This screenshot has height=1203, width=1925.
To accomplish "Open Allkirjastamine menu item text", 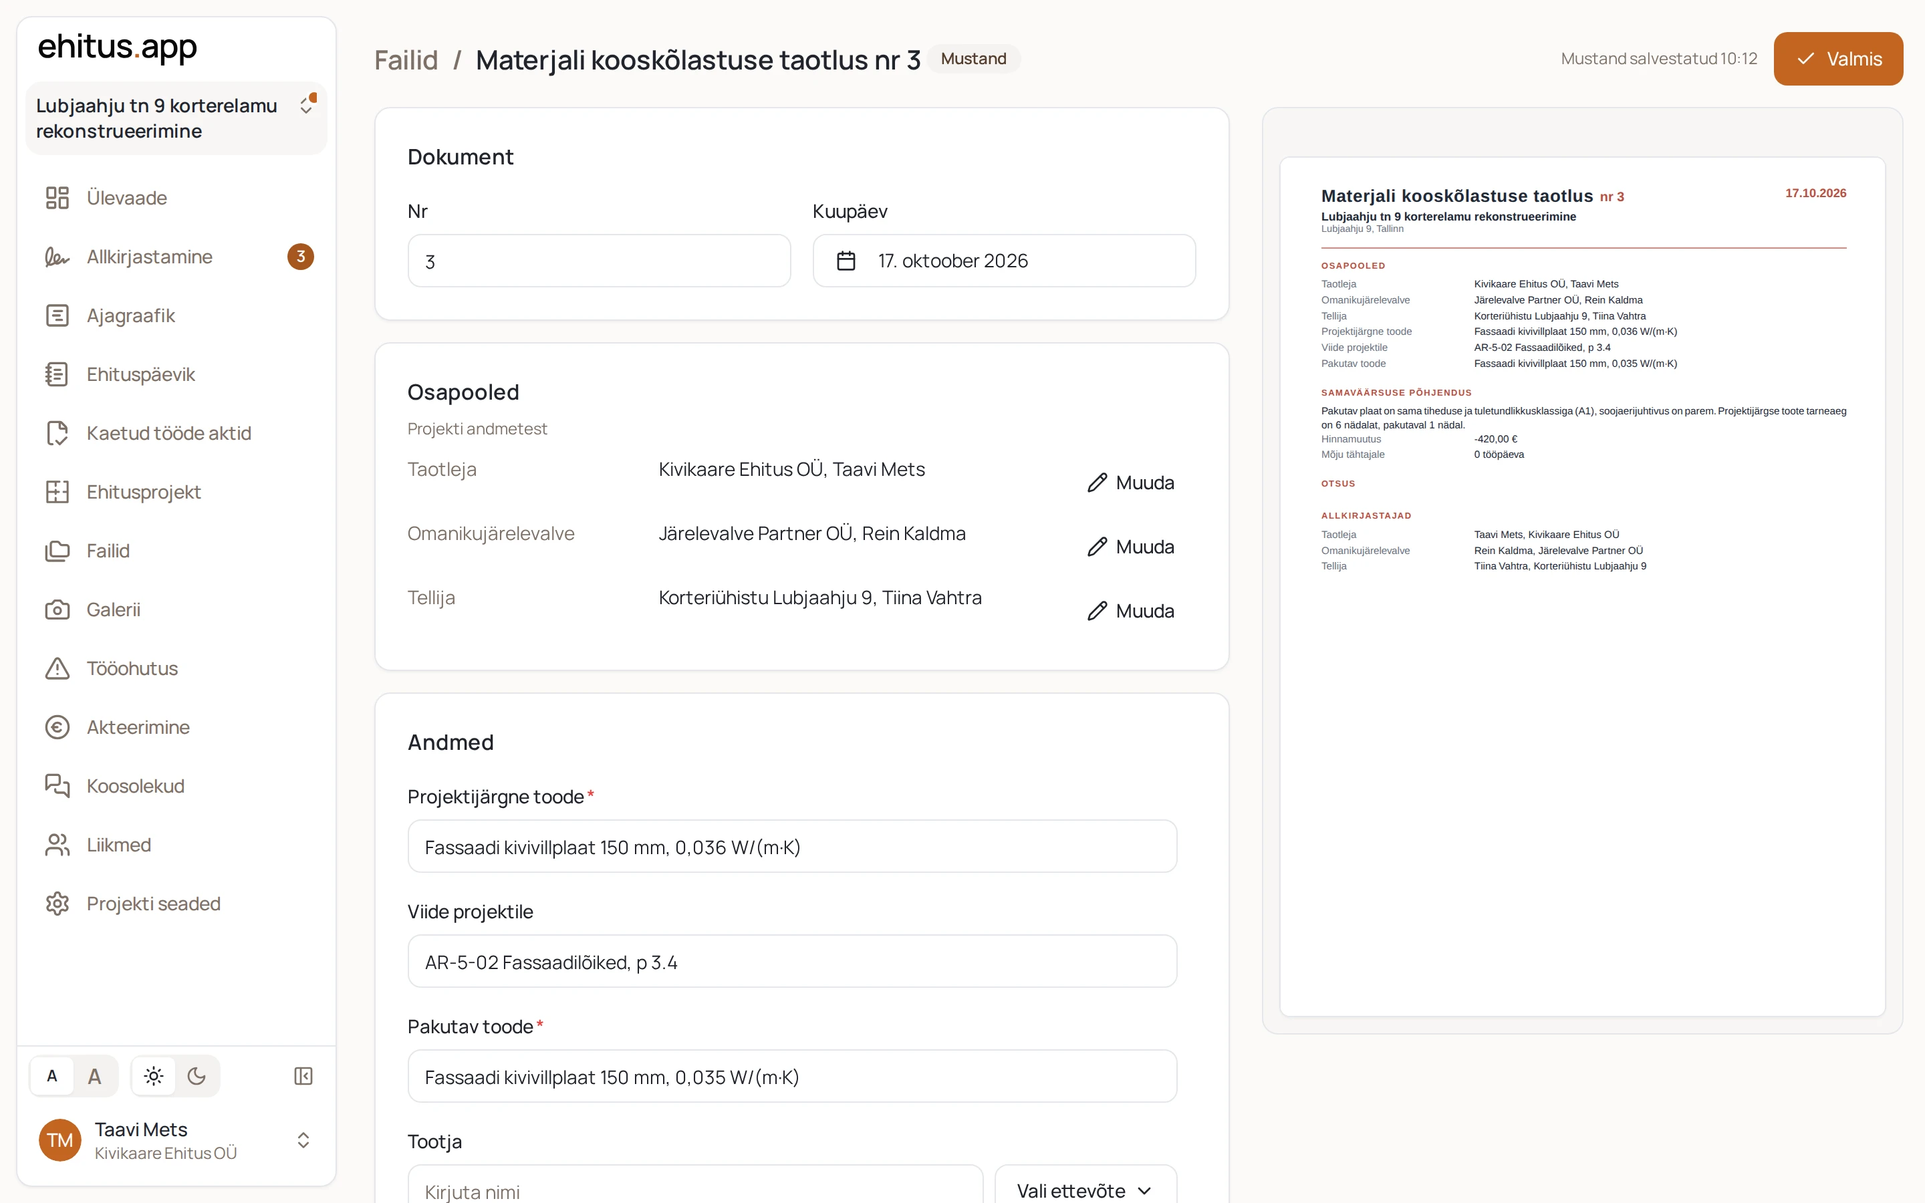I will [x=150, y=256].
